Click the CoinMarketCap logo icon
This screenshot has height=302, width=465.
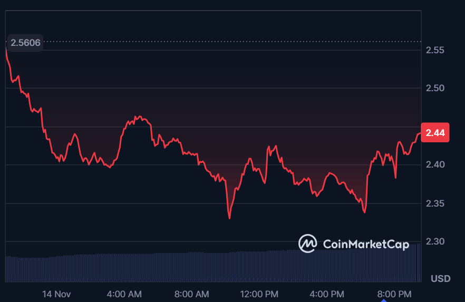(x=307, y=243)
